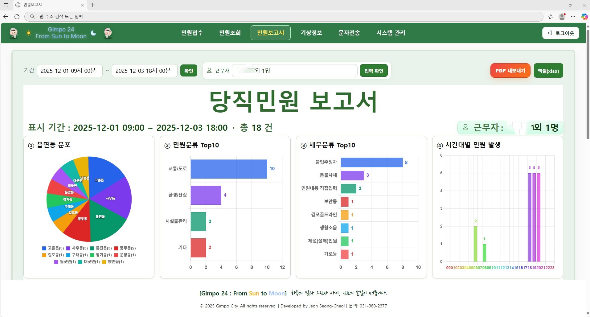The height and width of the screenshot is (317, 590).
Task: Switch to the 기상정보 menu item
Action: (311, 33)
